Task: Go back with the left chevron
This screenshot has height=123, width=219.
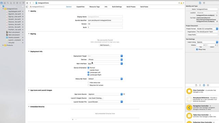Action: [x=30, y=3]
